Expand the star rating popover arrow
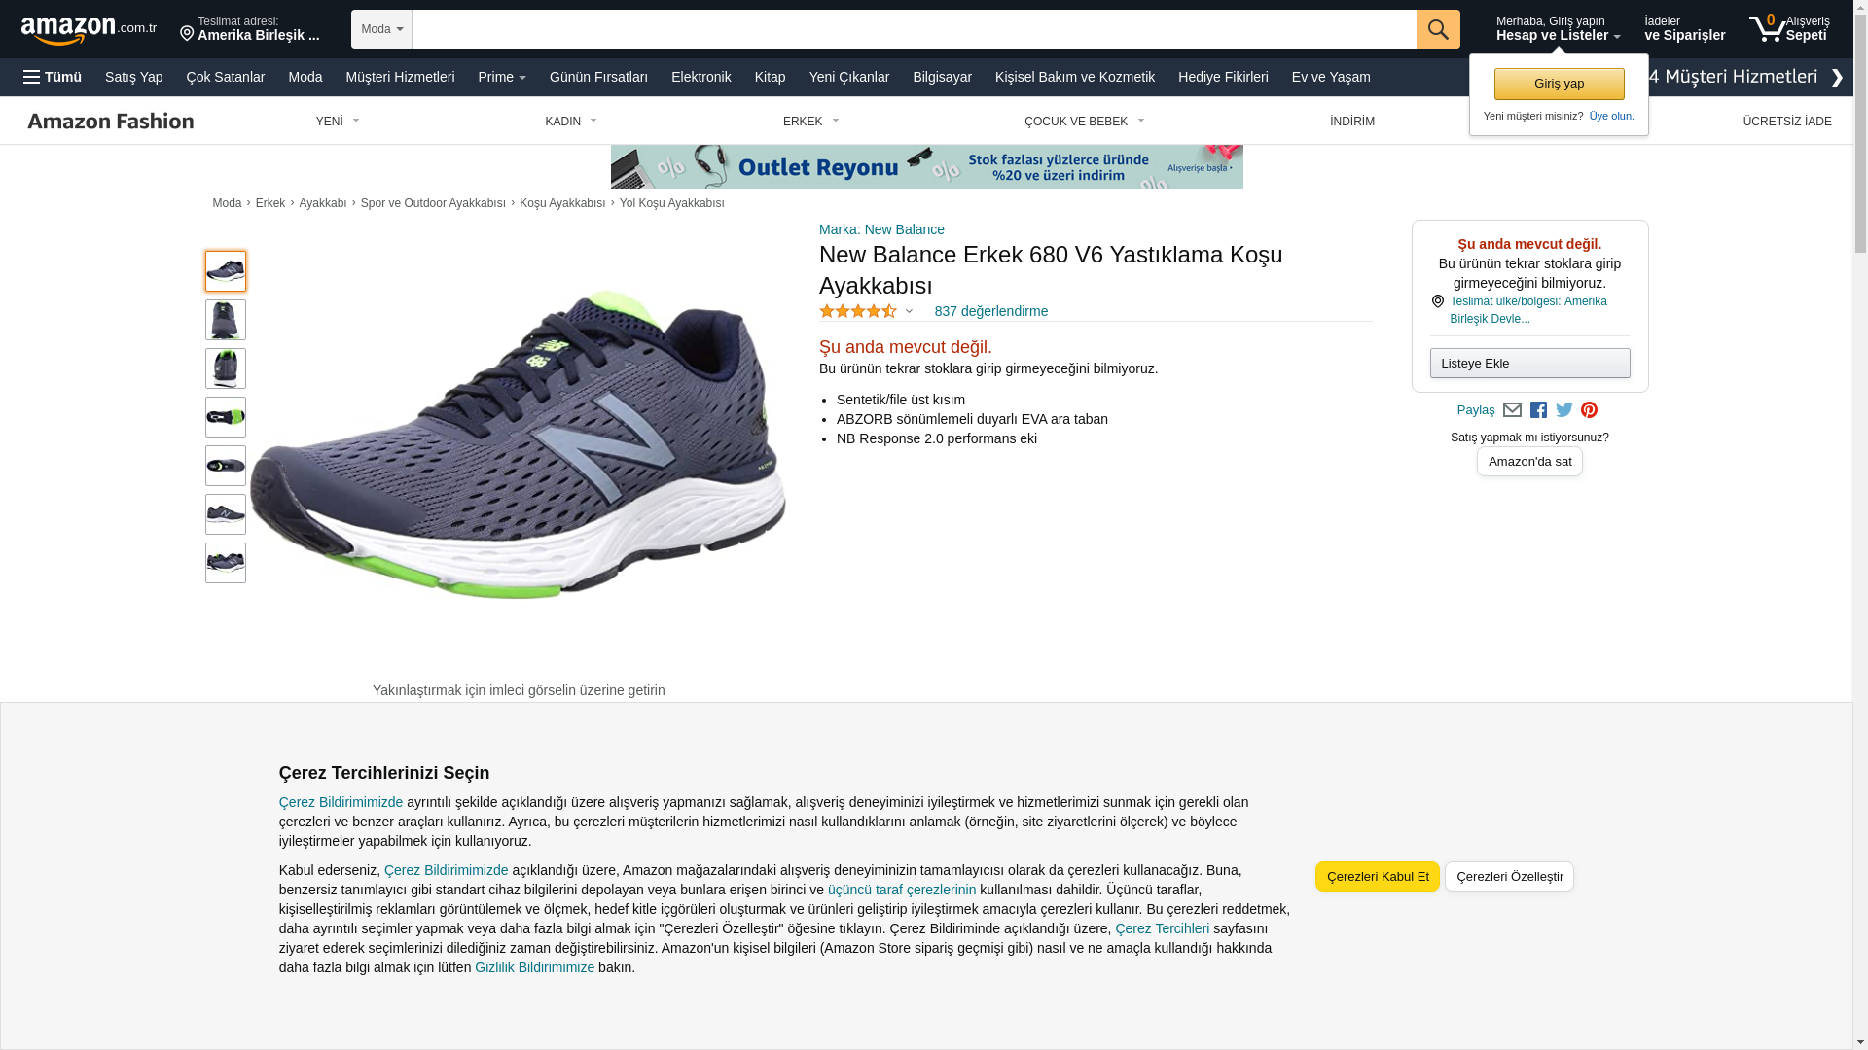 [909, 312]
